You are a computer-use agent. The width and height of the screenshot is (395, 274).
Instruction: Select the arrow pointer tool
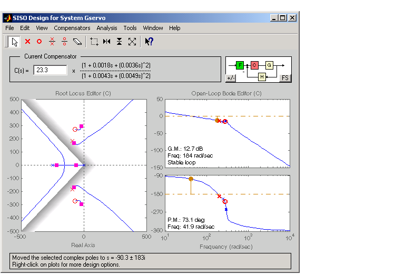pyautogui.click(x=15, y=41)
